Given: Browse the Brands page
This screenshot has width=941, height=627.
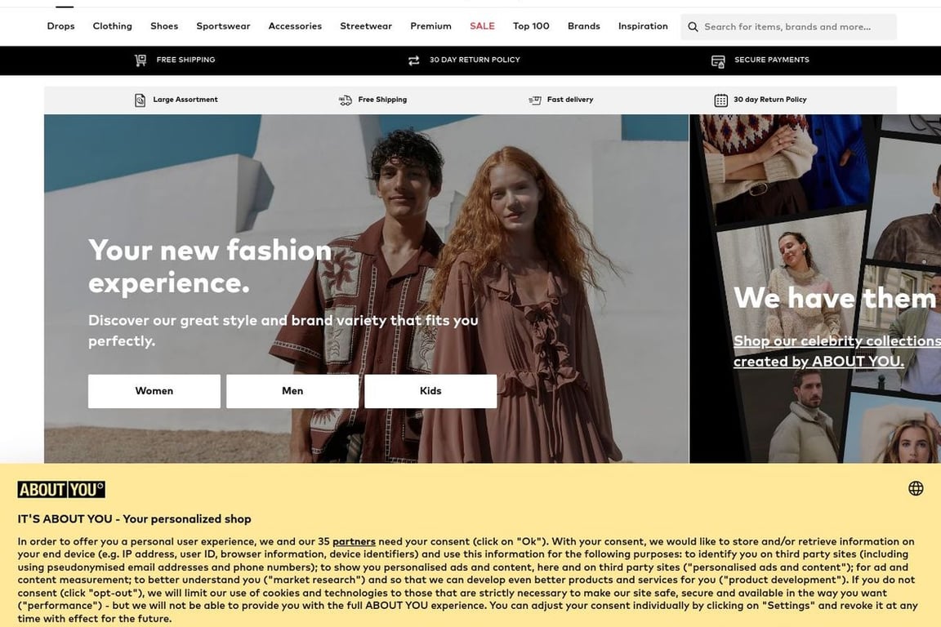Looking at the screenshot, I should [x=583, y=26].
